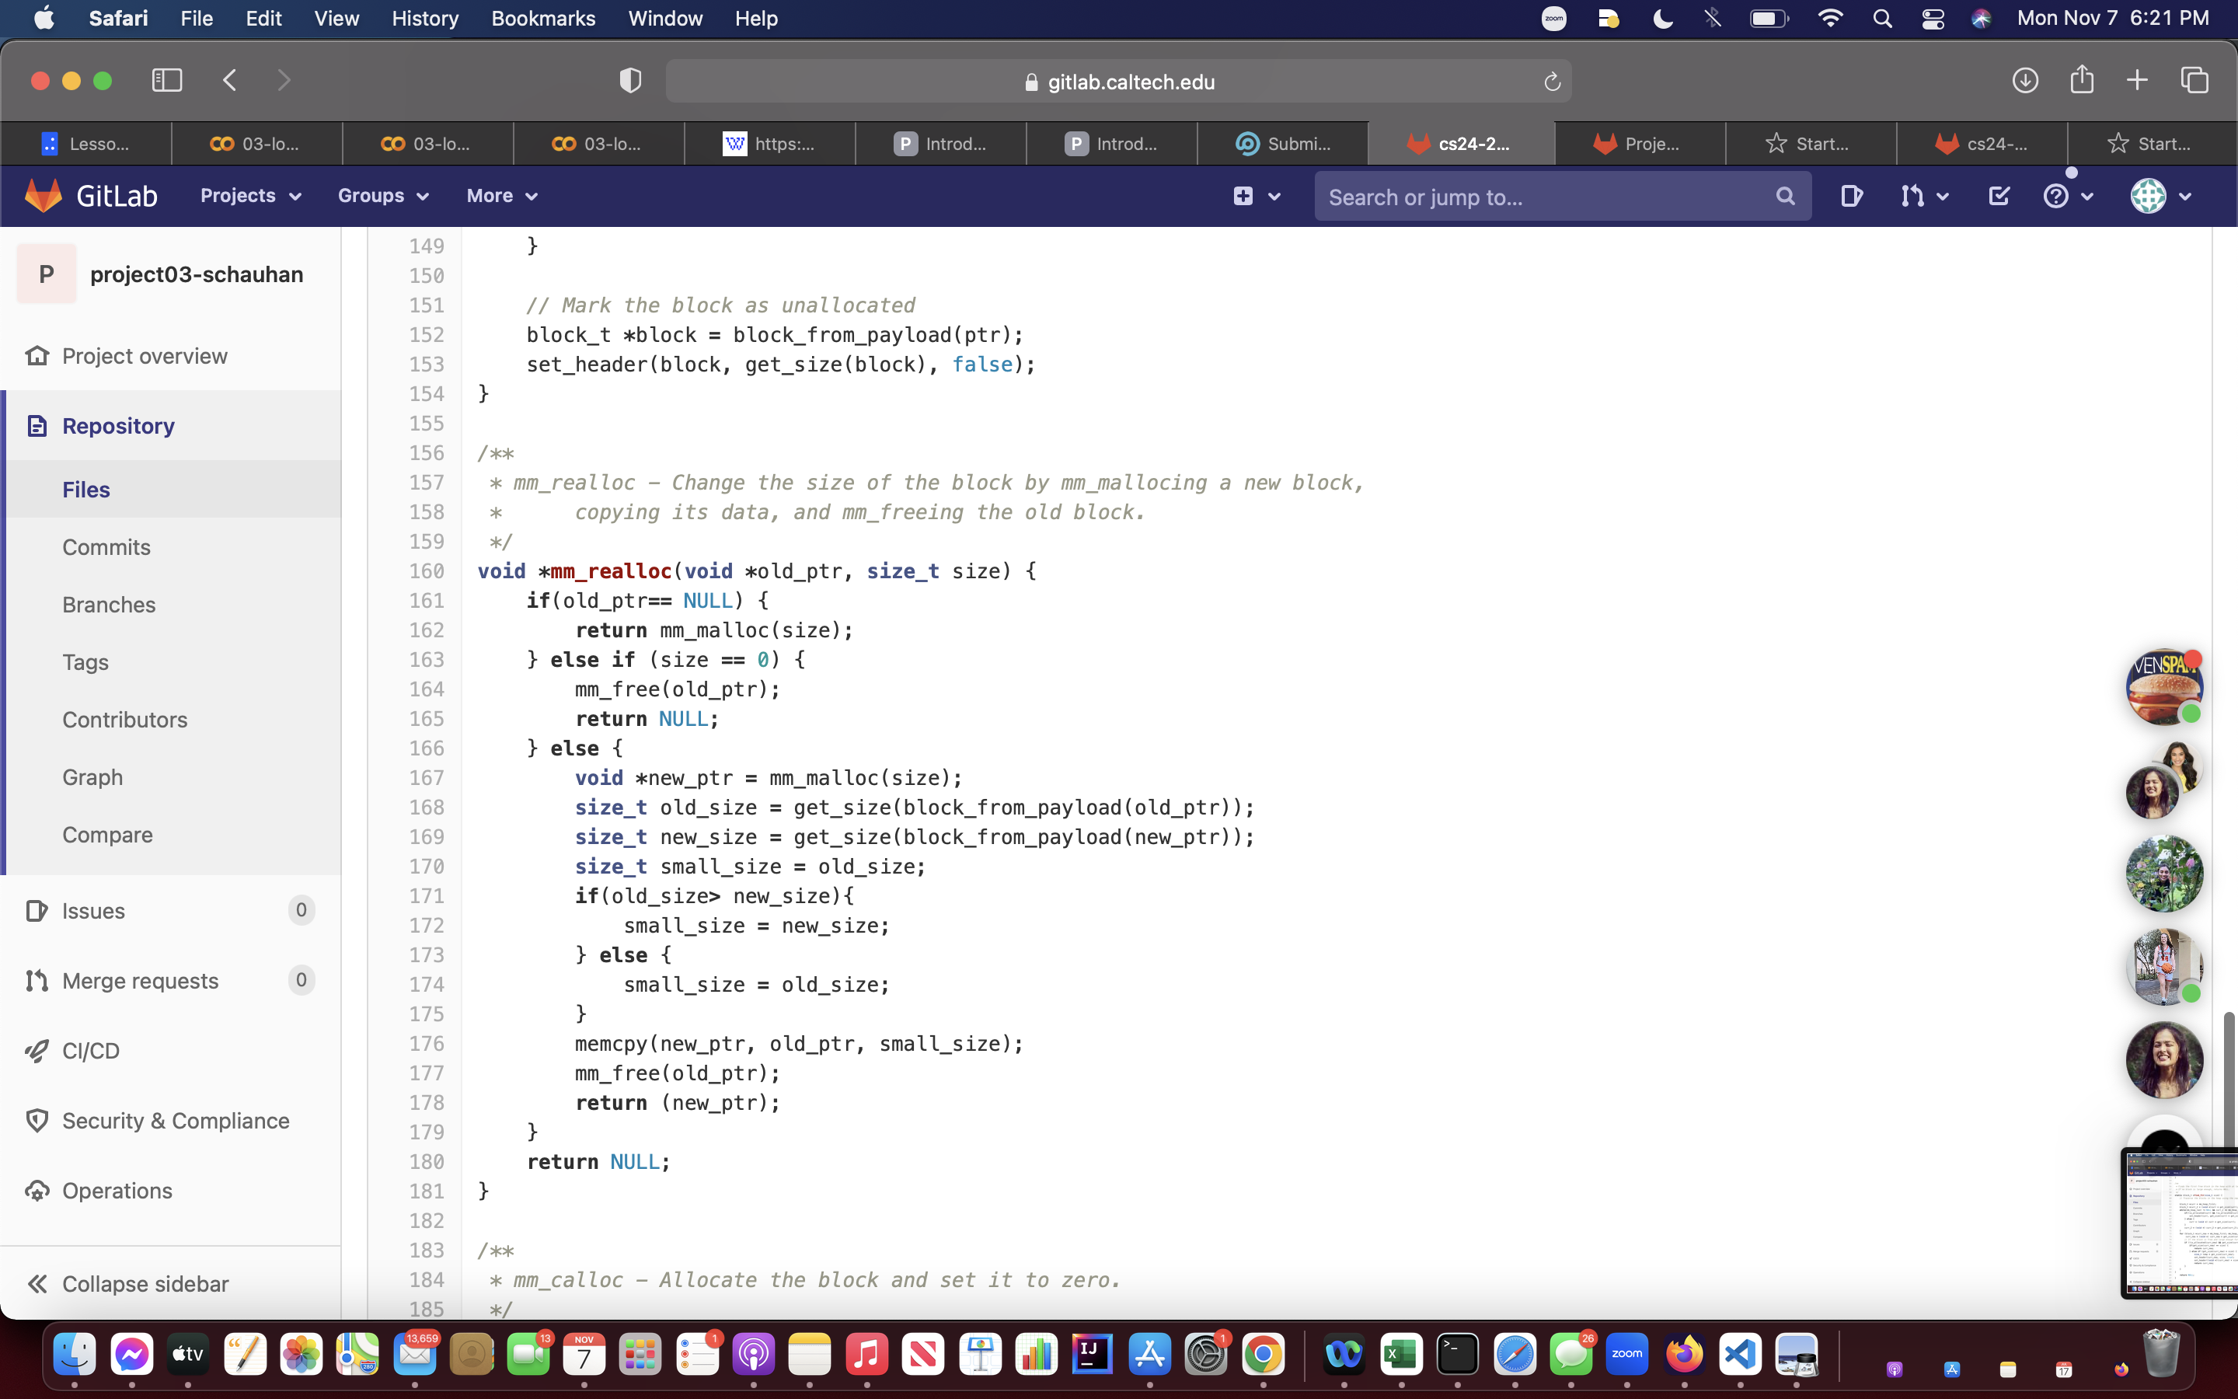The image size is (2238, 1399).
Task: Open the Issues icon in the top navbar
Action: click(1850, 195)
